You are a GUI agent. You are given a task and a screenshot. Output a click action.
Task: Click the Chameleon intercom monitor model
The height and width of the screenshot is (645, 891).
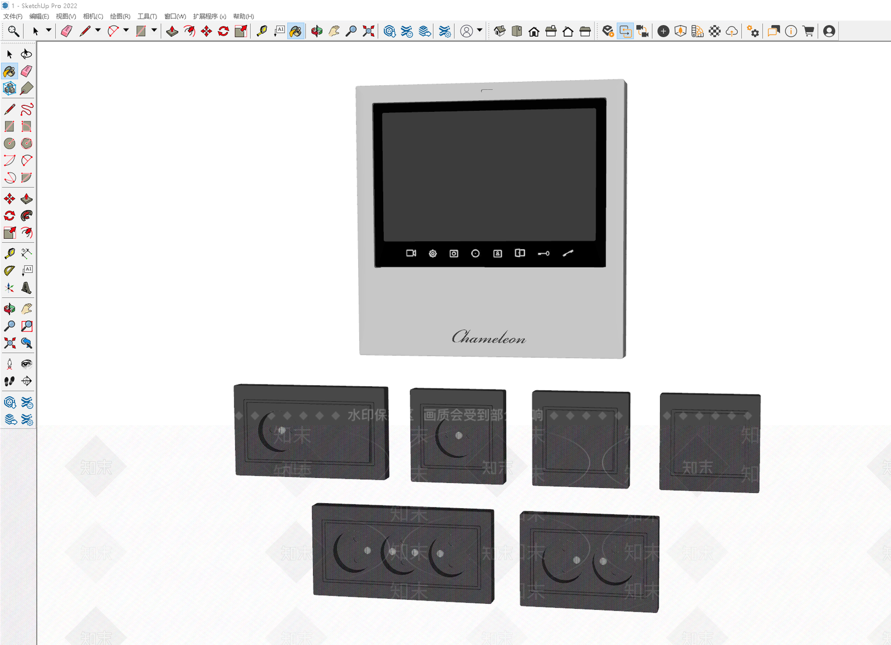coord(491,219)
